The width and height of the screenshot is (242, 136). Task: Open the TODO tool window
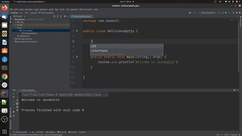[x=40, y=132]
